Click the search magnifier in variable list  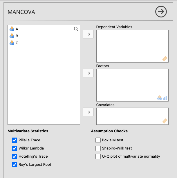pos(76,29)
